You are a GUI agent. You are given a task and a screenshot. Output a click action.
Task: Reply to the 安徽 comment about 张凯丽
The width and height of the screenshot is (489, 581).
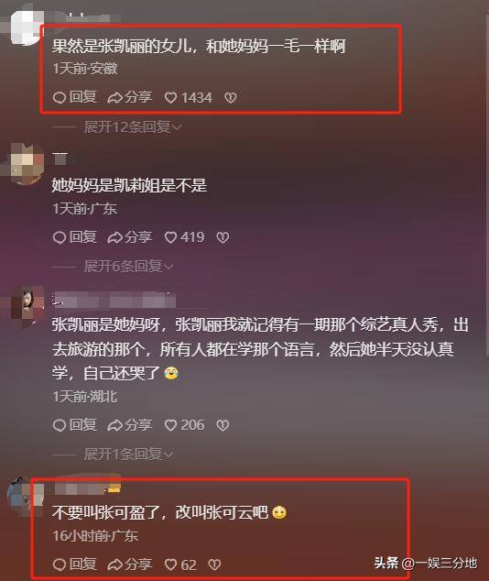click(x=75, y=97)
